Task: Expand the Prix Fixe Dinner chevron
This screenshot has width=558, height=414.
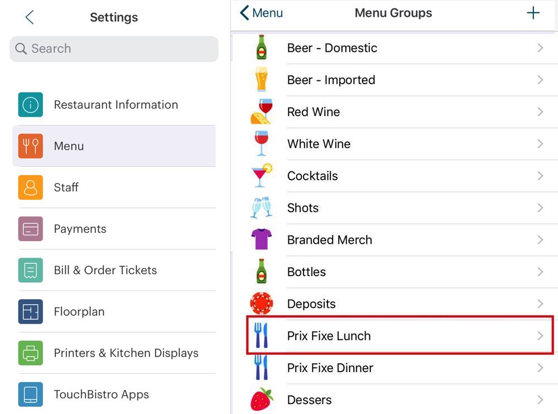Action: (x=540, y=368)
